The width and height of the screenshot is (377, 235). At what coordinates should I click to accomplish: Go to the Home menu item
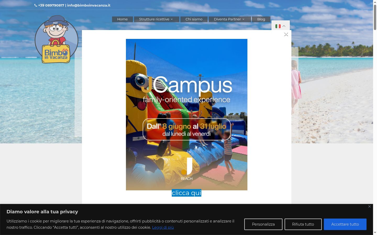(122, 19)
